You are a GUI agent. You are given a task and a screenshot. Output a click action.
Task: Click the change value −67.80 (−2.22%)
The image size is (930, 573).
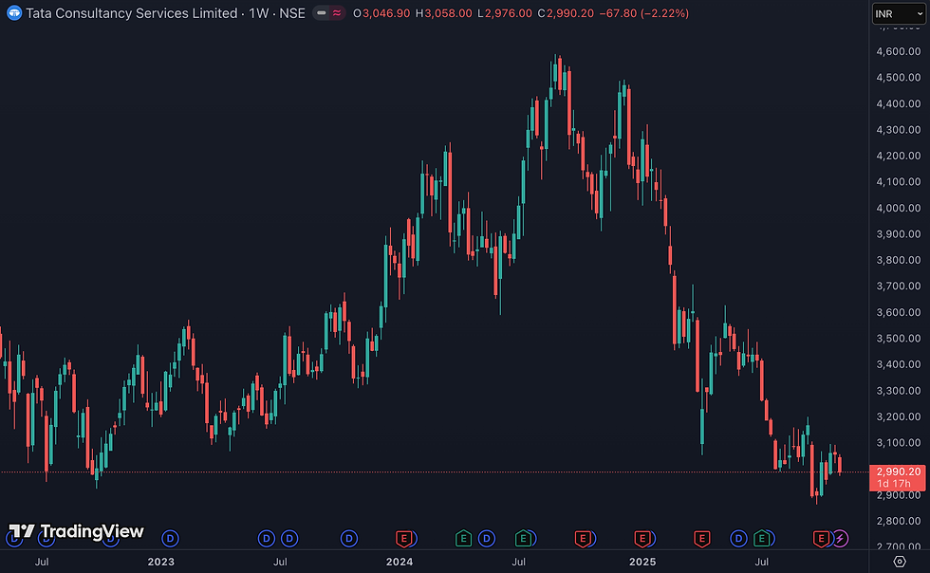coord(644,13)
